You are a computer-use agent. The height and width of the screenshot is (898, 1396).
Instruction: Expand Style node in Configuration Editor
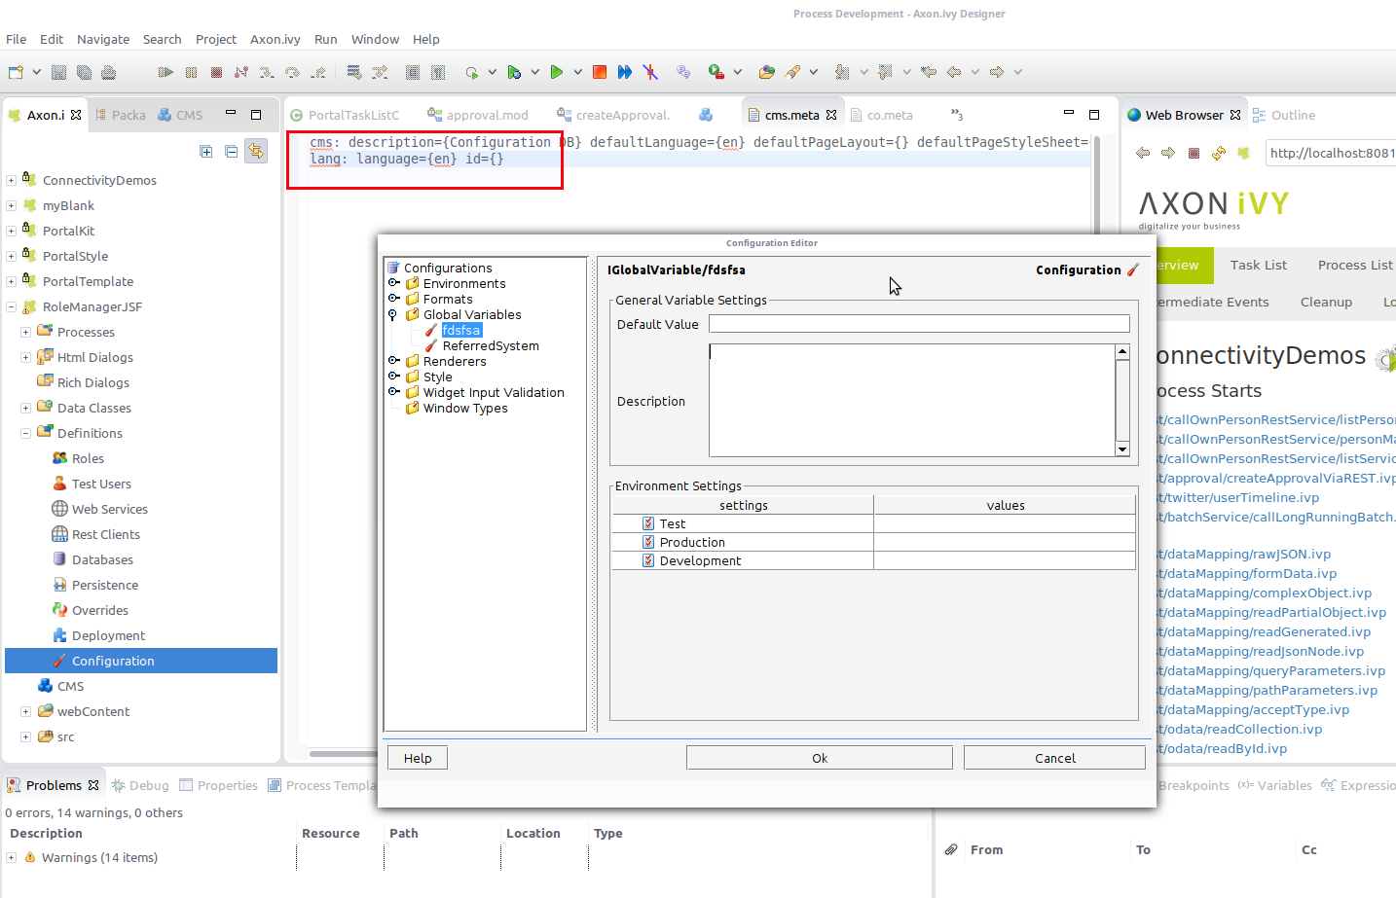[393, 377]
